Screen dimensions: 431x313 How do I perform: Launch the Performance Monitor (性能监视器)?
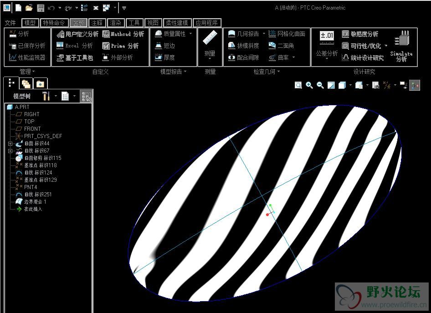click(27, 57)
